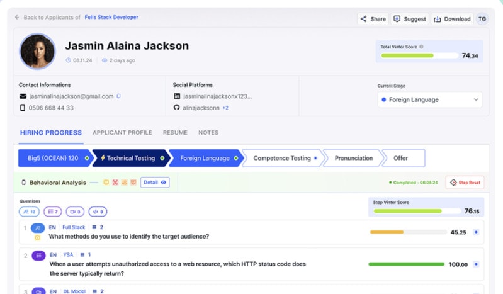Open the GitHub profile icon
503x294 pixels.
[177, 108]
